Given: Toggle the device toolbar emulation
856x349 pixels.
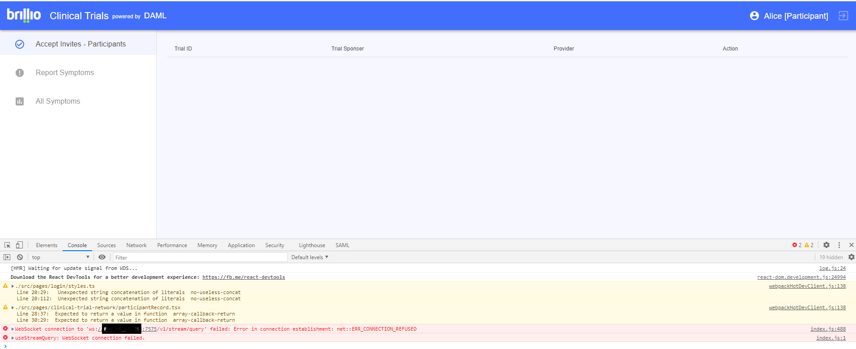Looking at the screenshot, I should click(19, 245).
